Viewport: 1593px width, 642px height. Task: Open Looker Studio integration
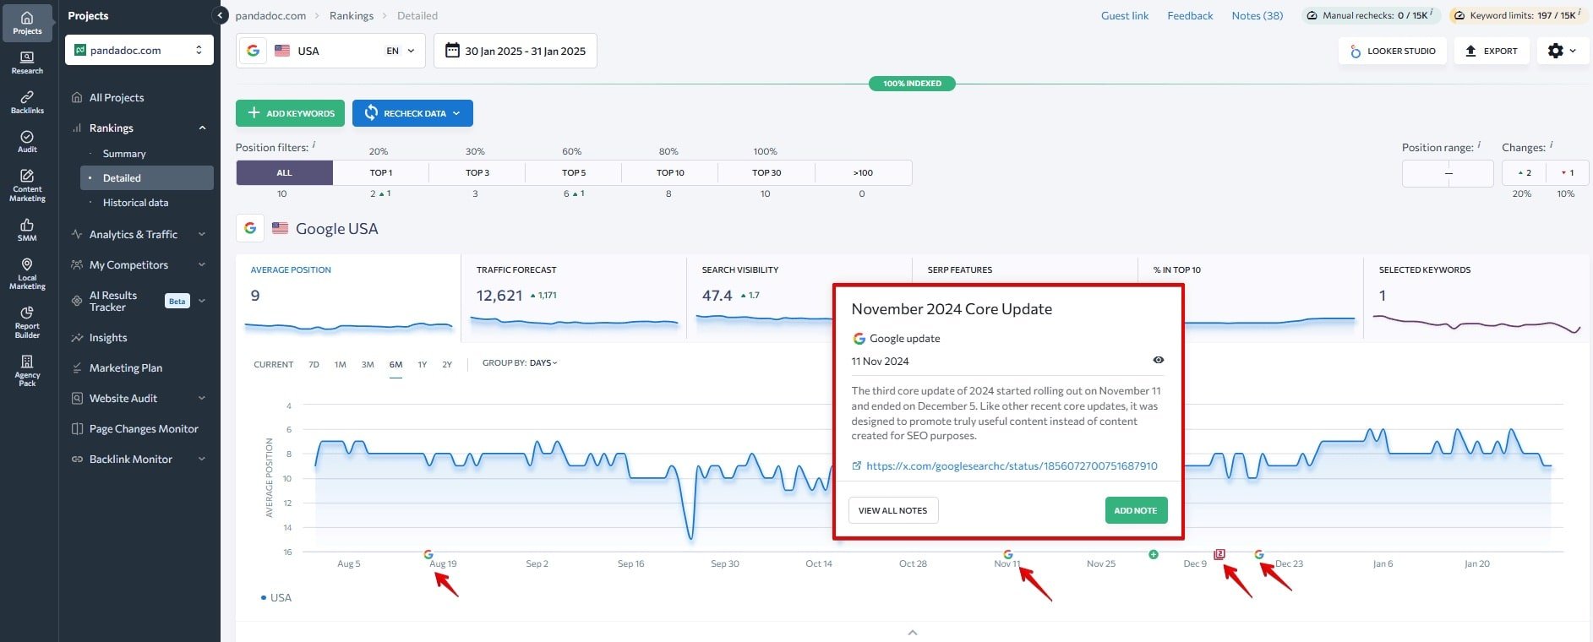click(x=1393, y=51)
